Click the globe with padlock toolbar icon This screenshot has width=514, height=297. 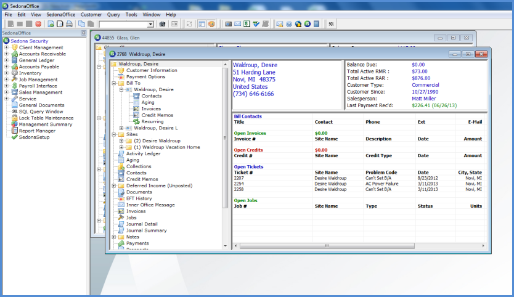tap(298, 24)
